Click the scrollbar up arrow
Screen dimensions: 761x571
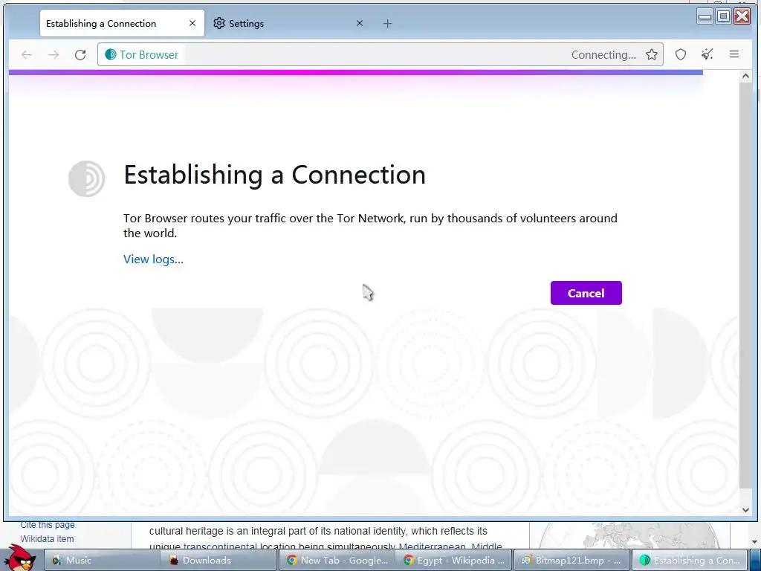coord(745,77)
